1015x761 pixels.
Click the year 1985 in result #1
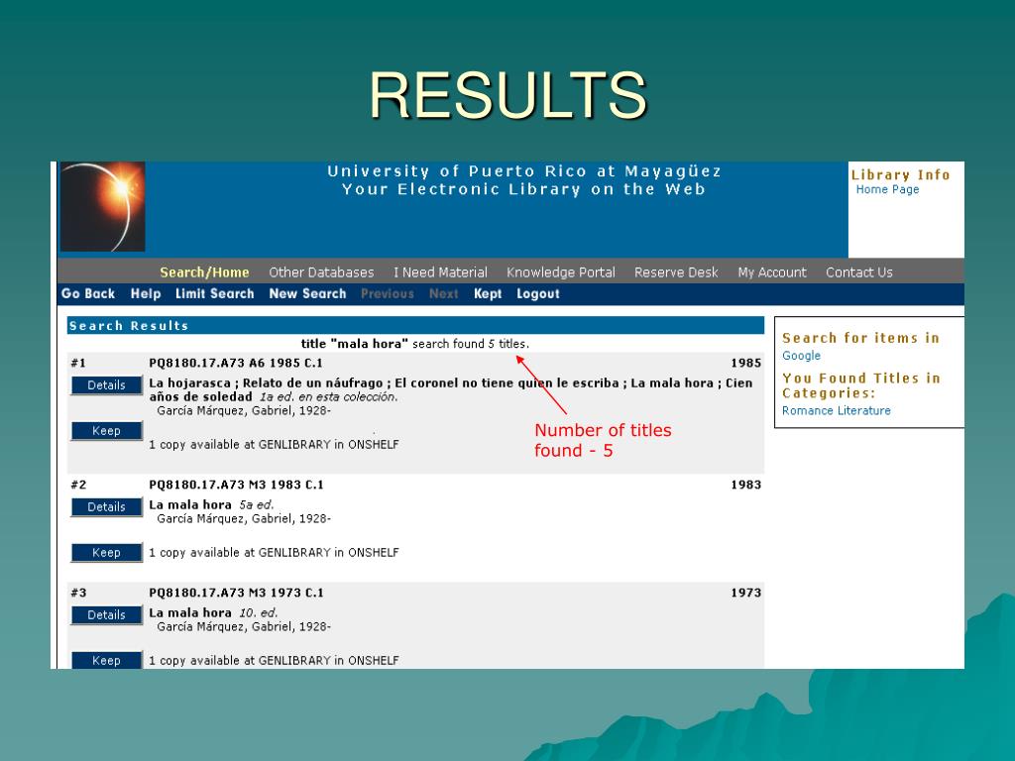pyautogui.click(x=745, y=363)
